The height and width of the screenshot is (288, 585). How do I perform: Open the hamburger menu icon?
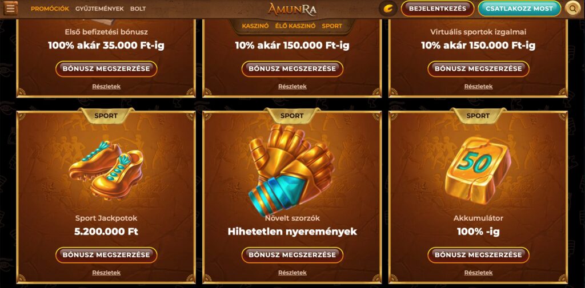pos(10,8)
